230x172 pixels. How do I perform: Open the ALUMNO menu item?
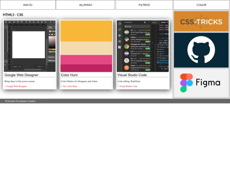tap(85, 5)
